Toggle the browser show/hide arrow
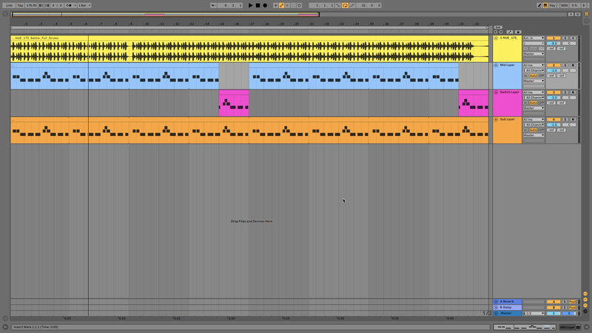The image size is (592, 333). [5, 14]
